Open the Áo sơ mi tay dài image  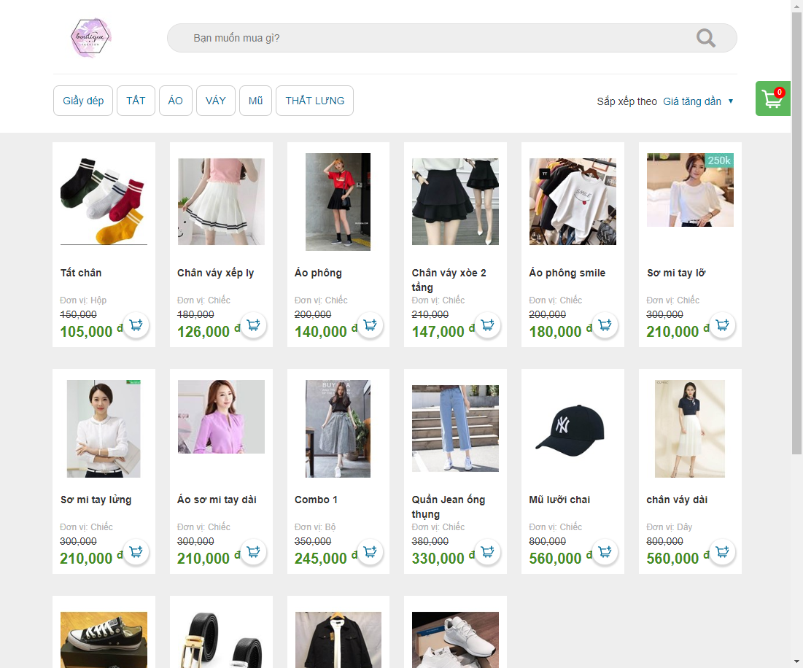click(221, 416)
